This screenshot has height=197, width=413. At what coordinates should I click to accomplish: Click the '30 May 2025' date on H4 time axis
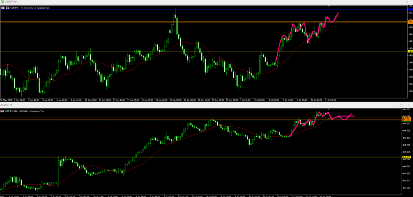click(6, 100)
